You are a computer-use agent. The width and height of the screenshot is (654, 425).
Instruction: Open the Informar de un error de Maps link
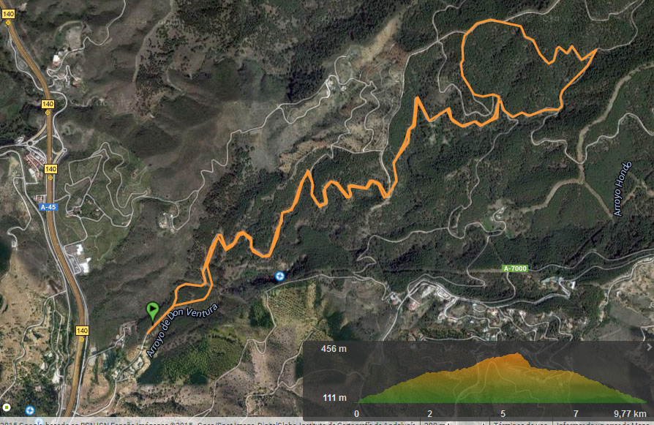pyautogui.click(x=603, y=423)
